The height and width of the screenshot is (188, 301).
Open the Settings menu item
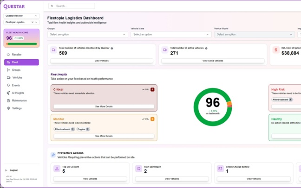pyautogui.click(x=21, y=108)
